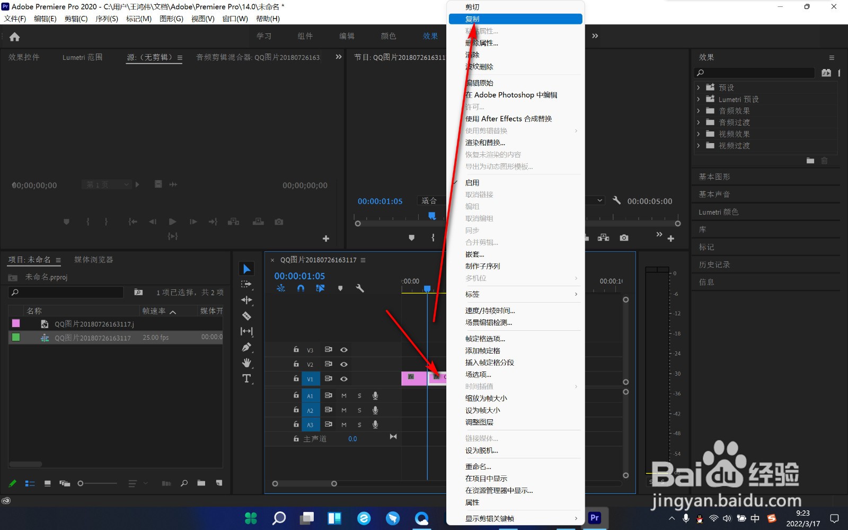Viewport: 848px width, 530px height.
Task: Expand 视频过渡 folder
Action: (x=699, y=146)
